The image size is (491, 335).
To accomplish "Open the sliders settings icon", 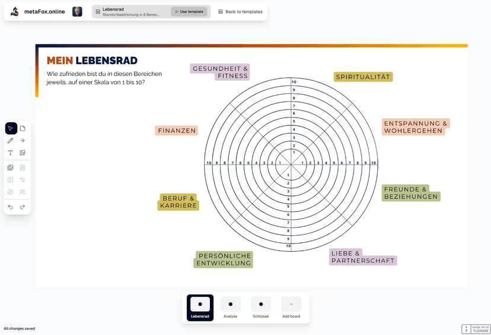I will pyautogui.click(x=23, y=179).
